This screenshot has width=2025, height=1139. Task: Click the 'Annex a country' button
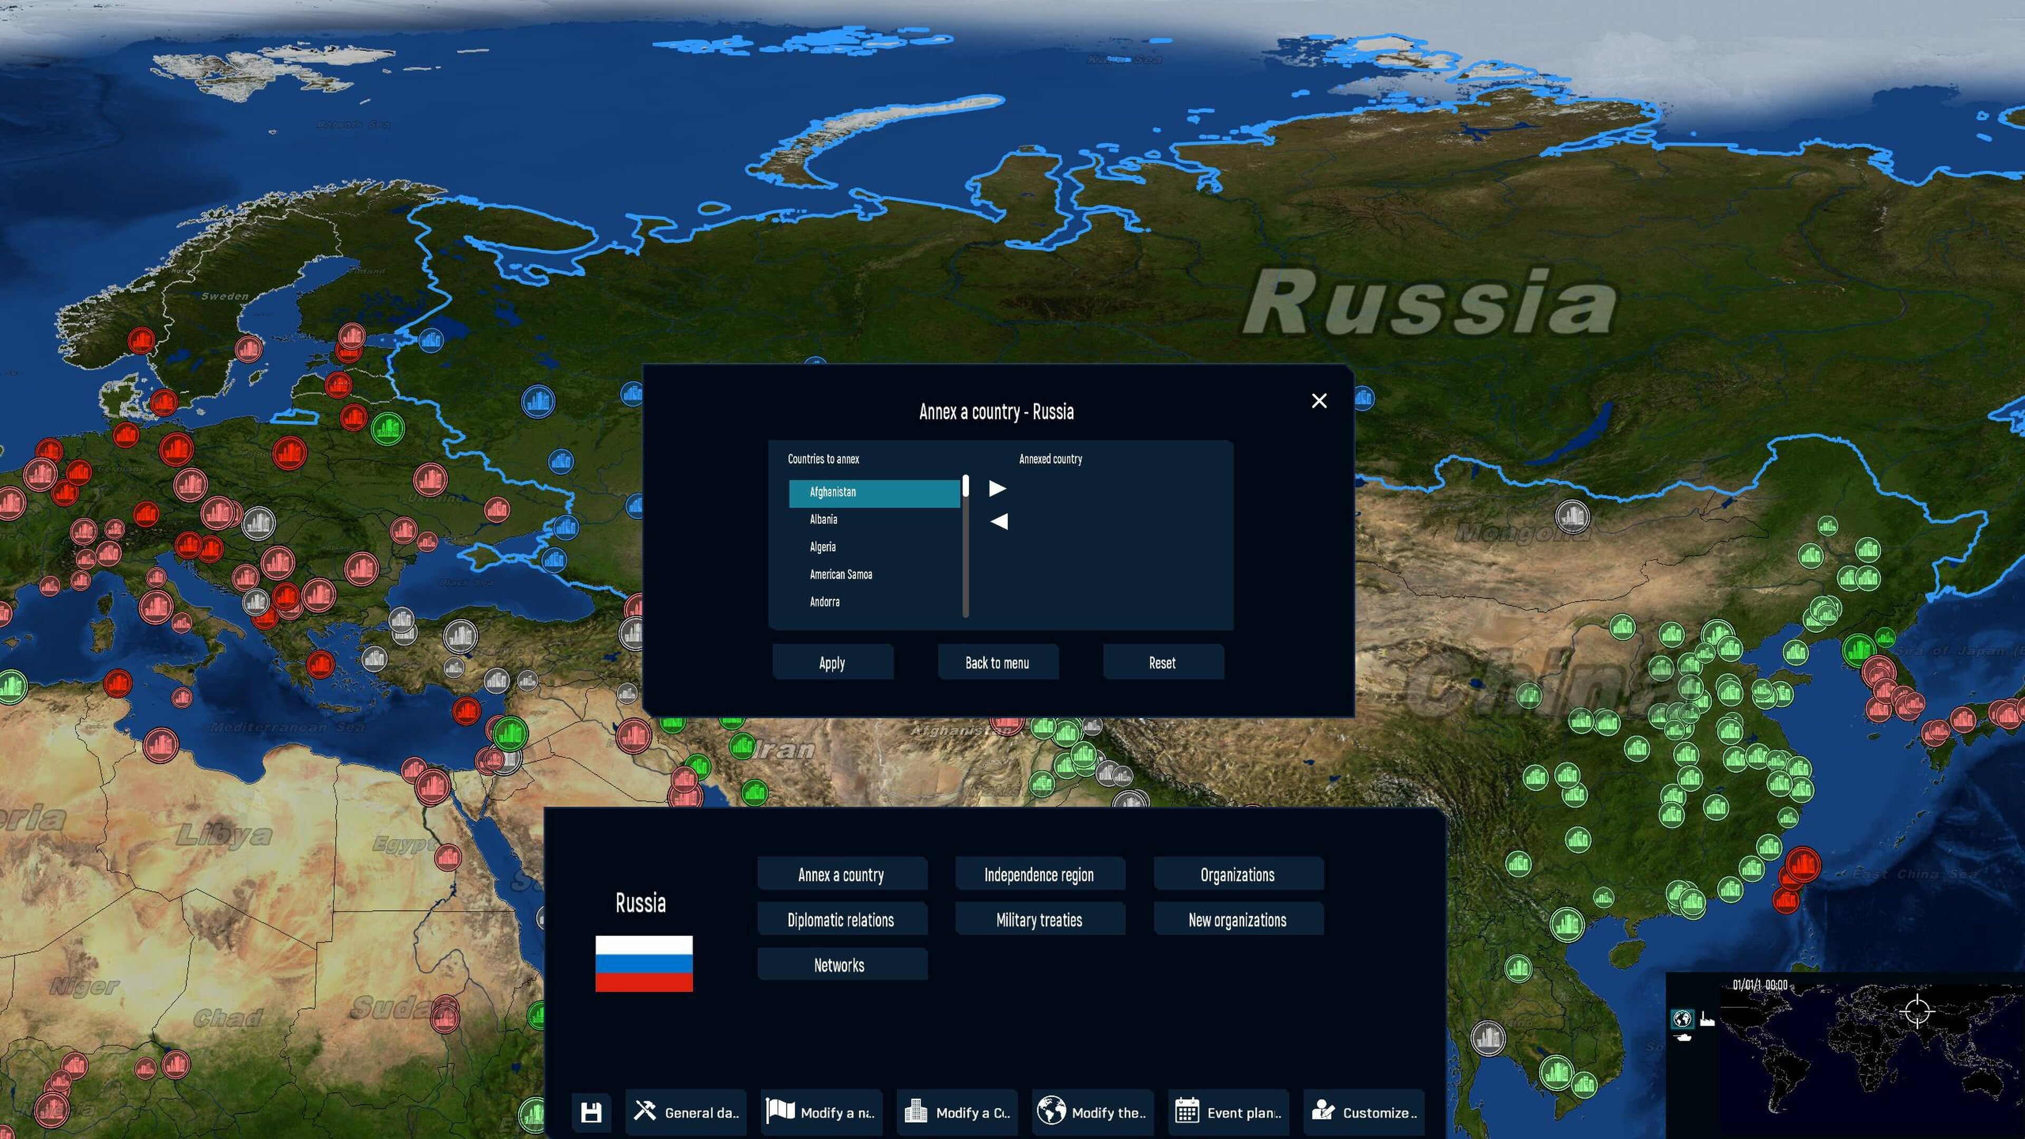840,875
